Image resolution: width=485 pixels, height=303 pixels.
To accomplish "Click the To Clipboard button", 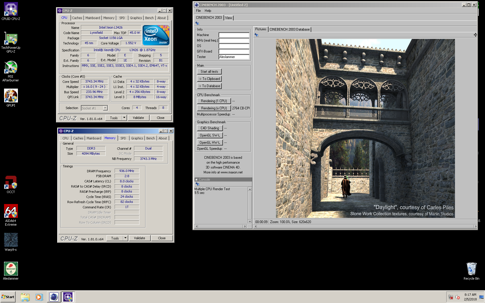I will 209,79.
